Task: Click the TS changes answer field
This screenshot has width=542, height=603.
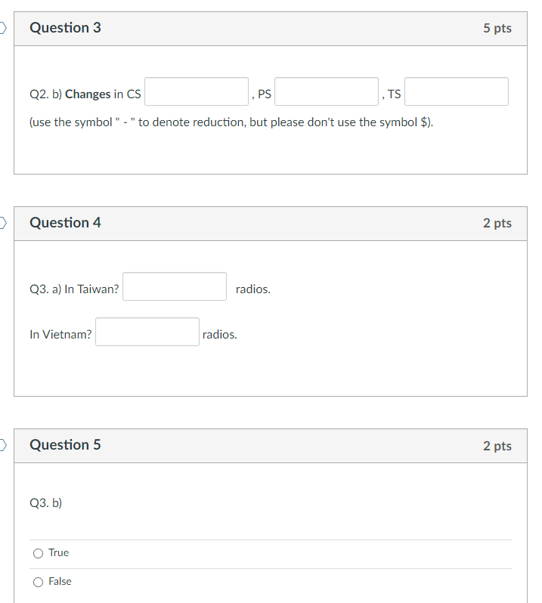Action: [457, 91]
